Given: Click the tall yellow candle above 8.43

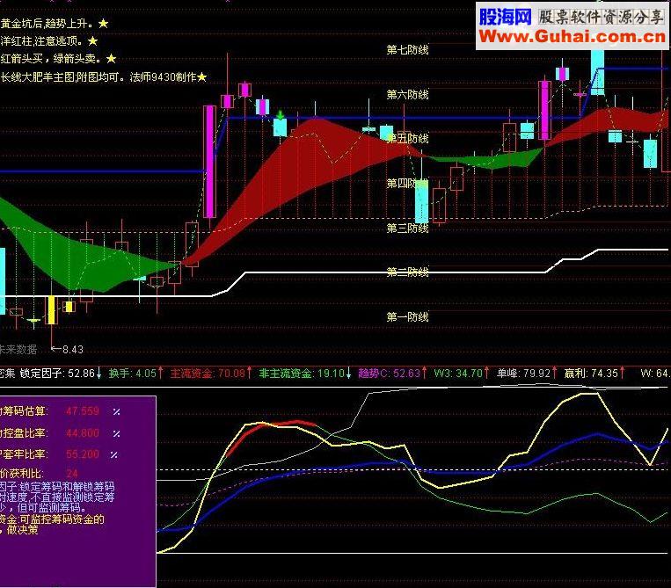Looking at the screenshot, I should pyautogui.click(x=51, y=310).
